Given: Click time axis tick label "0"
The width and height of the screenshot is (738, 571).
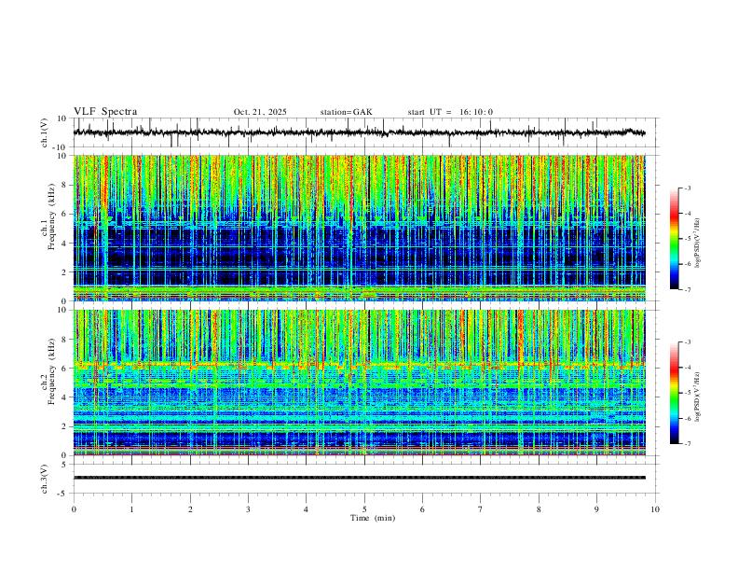Looking at the screenshot, I should (74, 509).
